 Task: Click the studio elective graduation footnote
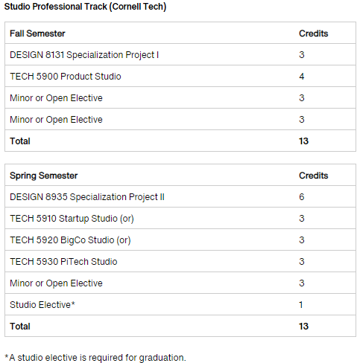(95, 358)
